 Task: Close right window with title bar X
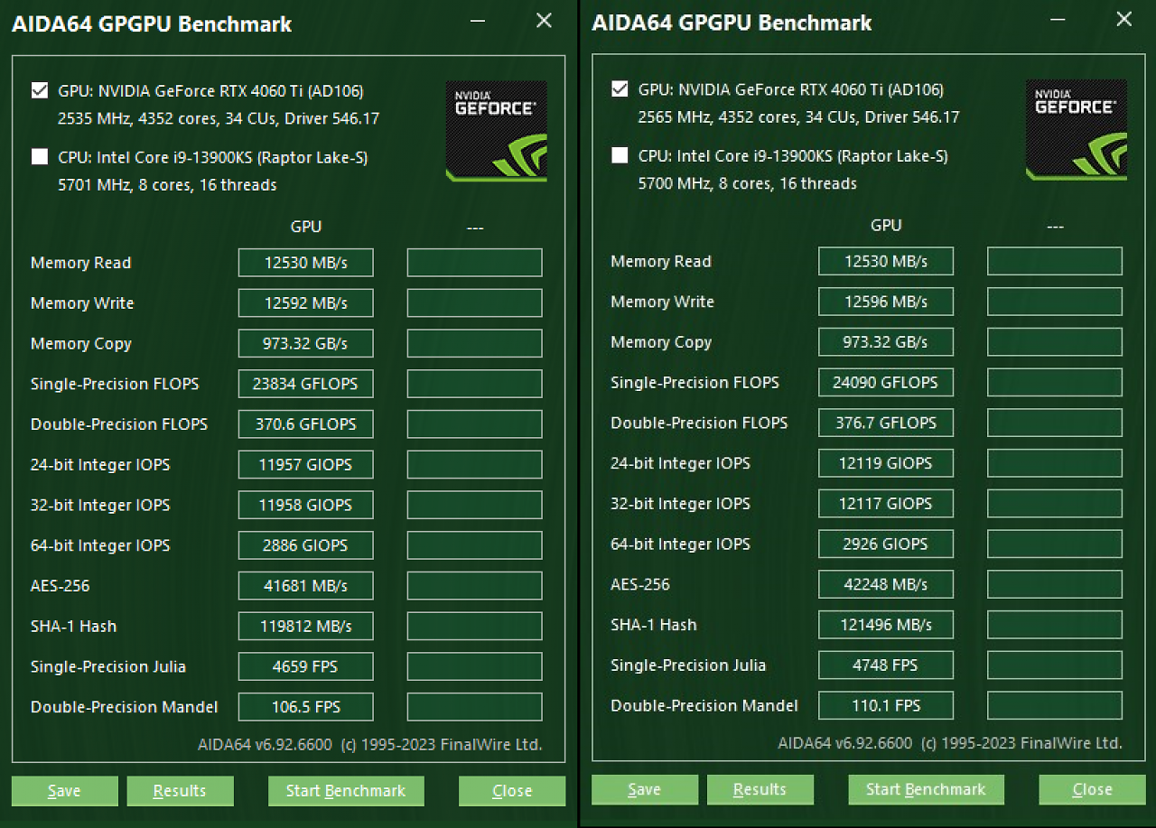coord(1124,19)
